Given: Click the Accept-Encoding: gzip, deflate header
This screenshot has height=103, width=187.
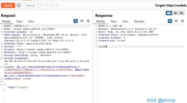Looking at the screenshot, I should point(28,55).
